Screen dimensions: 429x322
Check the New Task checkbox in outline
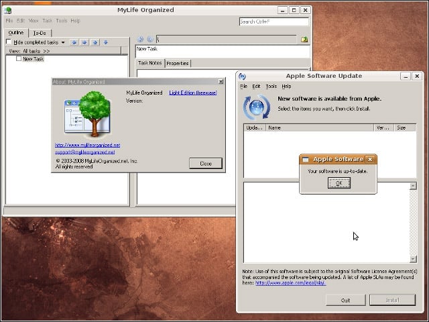[19, 58]
